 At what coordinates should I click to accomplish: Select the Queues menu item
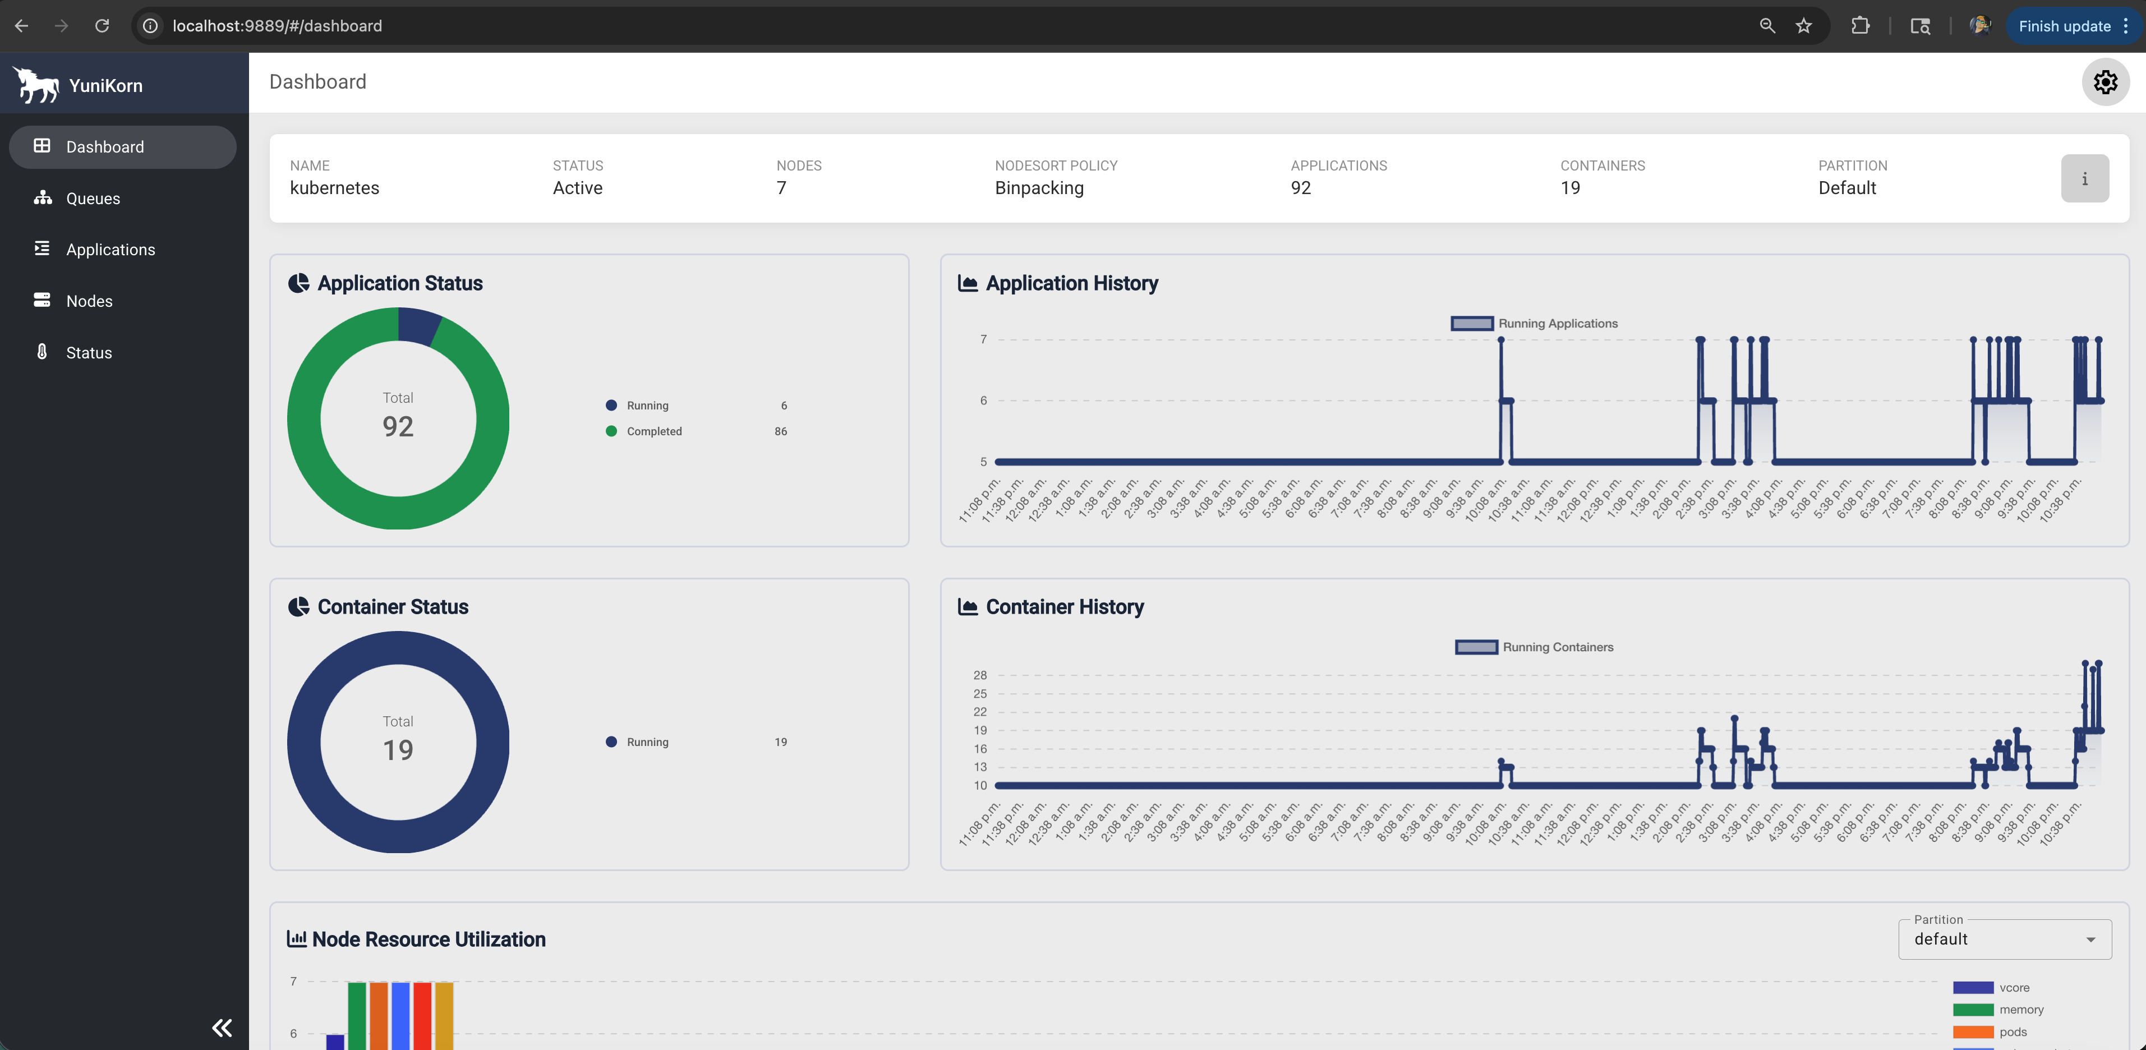click(93, 199)
